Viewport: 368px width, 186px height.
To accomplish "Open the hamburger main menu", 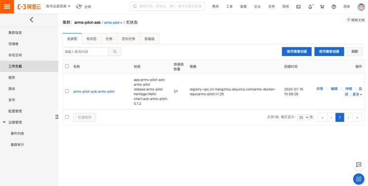I will click(x=7, y=6).
